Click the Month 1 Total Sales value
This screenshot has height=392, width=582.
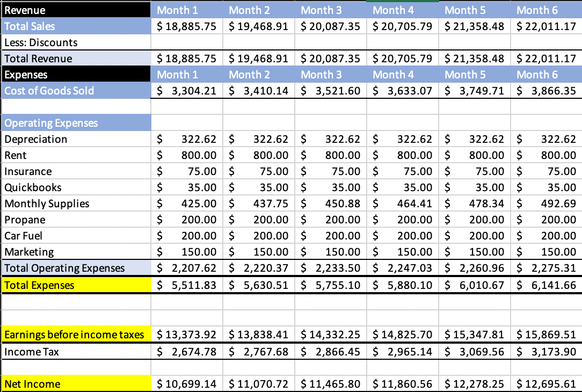[x=187, y=26]
